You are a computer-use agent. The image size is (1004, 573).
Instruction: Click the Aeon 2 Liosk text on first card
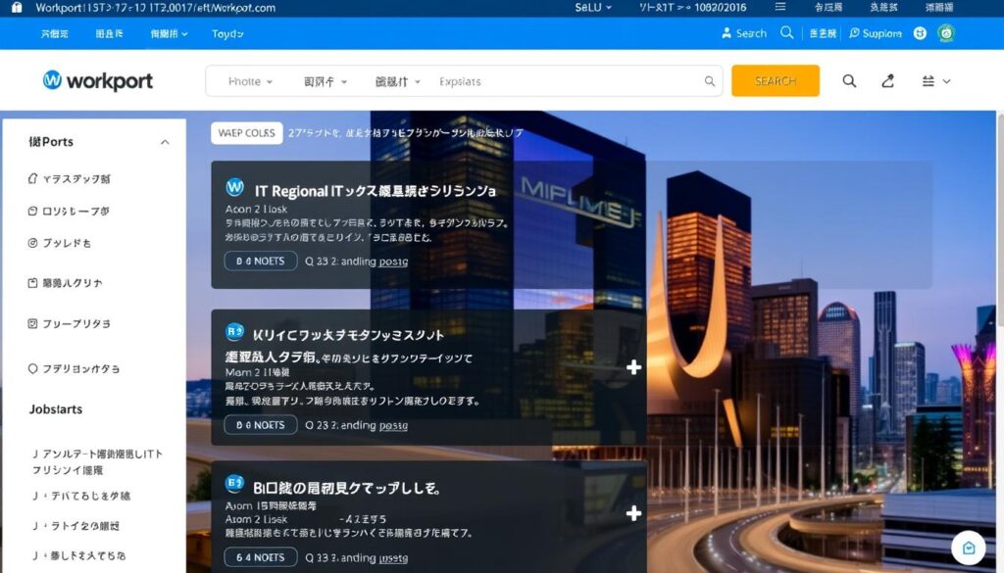pyautogui.click(x=256, y=209)
